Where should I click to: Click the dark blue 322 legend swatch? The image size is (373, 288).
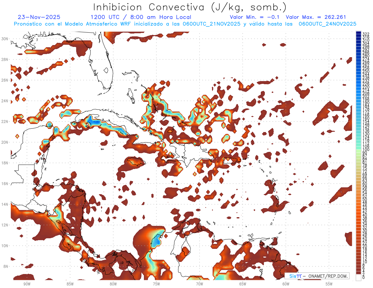tap(359, 33)
